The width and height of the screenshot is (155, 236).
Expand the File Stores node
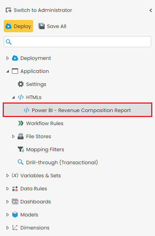click(x=13, y=136)
